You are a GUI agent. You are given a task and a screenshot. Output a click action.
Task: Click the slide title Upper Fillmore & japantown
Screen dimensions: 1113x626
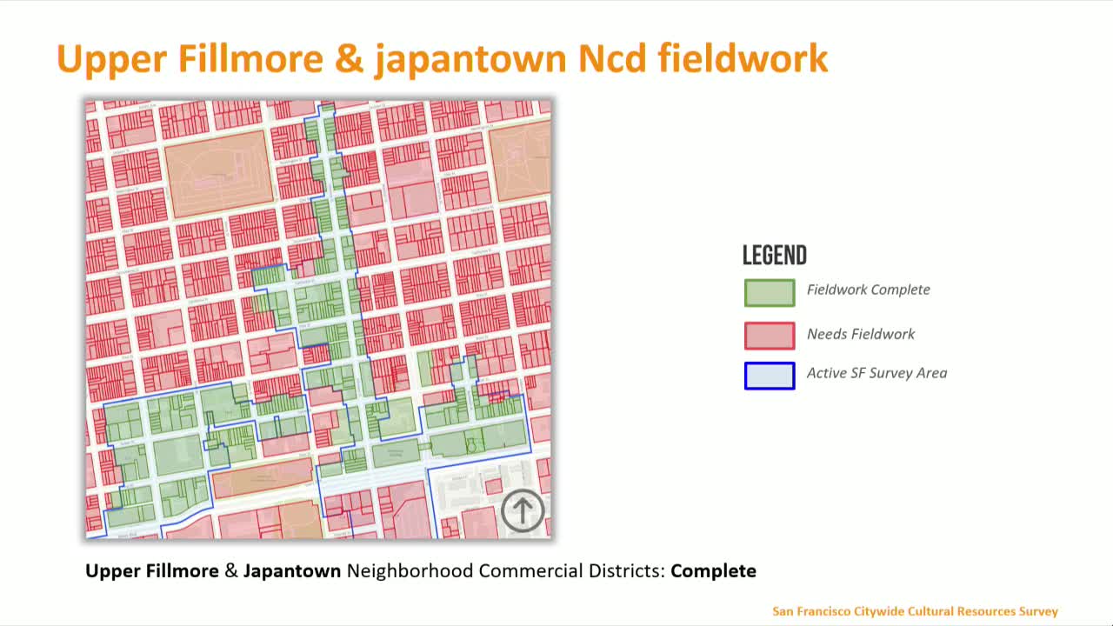pos(442,58)
